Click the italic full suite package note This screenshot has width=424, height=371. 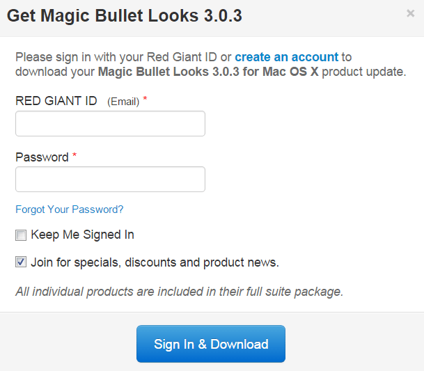[180, 292]
